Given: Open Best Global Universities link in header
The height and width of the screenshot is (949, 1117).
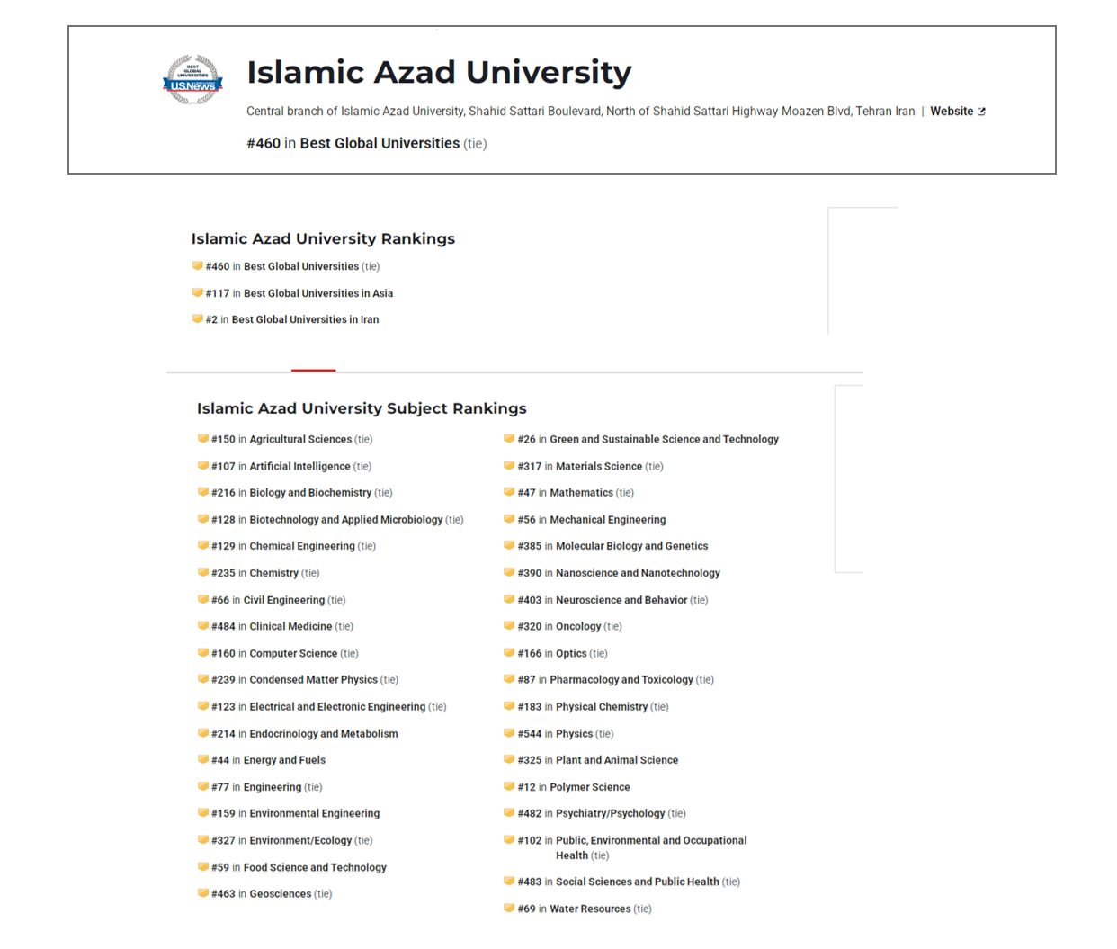Looking at the screenshot, I should (380, 143).
